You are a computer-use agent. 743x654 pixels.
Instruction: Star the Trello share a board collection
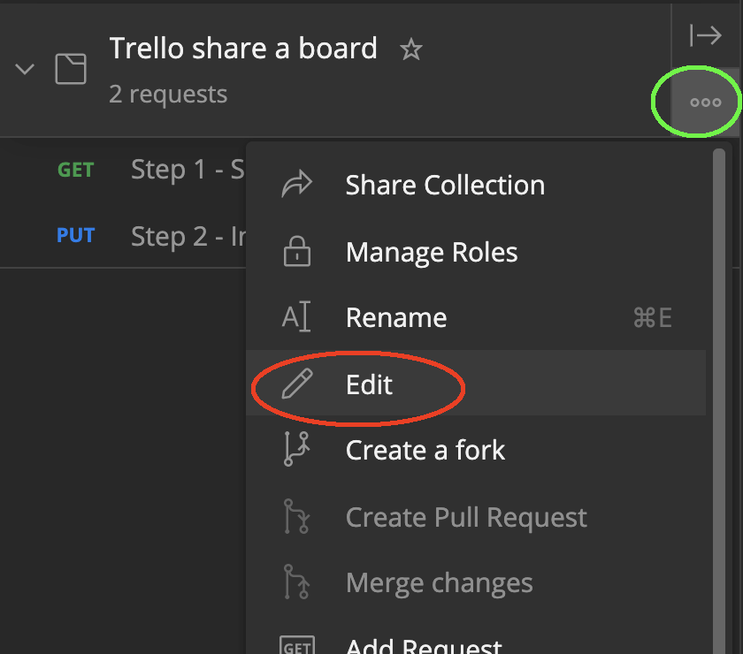click(410, 49)
